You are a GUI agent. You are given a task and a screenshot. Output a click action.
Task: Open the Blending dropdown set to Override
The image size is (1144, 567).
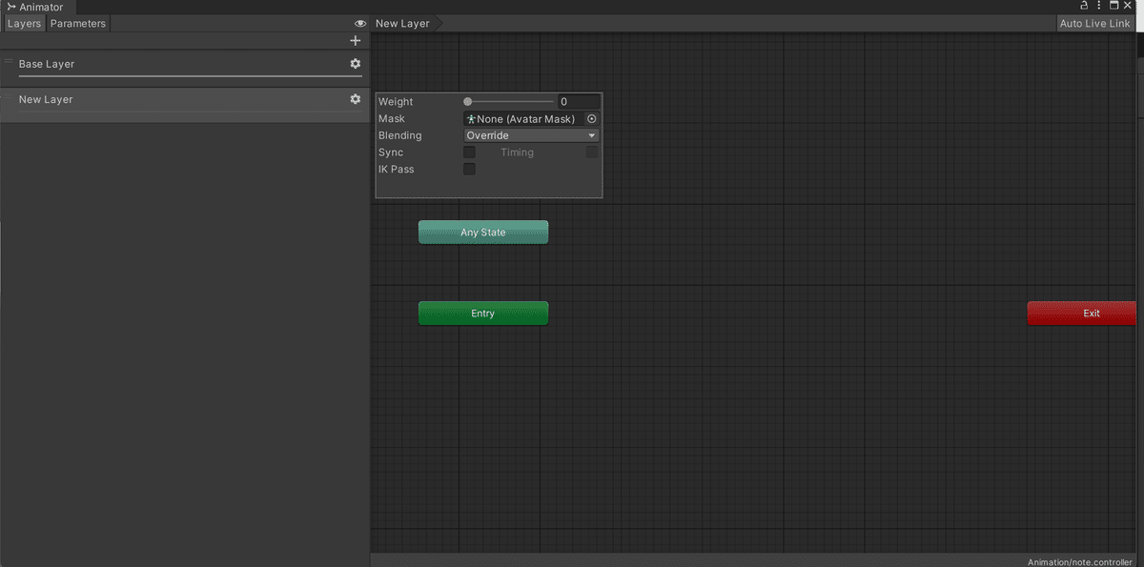coord(530,134)
